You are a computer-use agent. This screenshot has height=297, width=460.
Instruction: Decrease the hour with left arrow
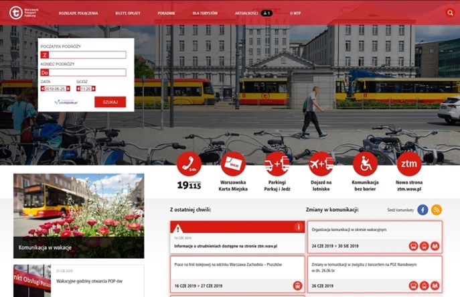click(x=78, y=88)
